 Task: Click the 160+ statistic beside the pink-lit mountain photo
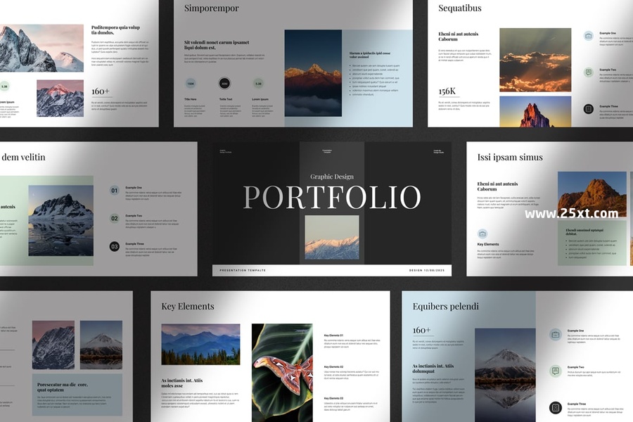click(101, 91)
